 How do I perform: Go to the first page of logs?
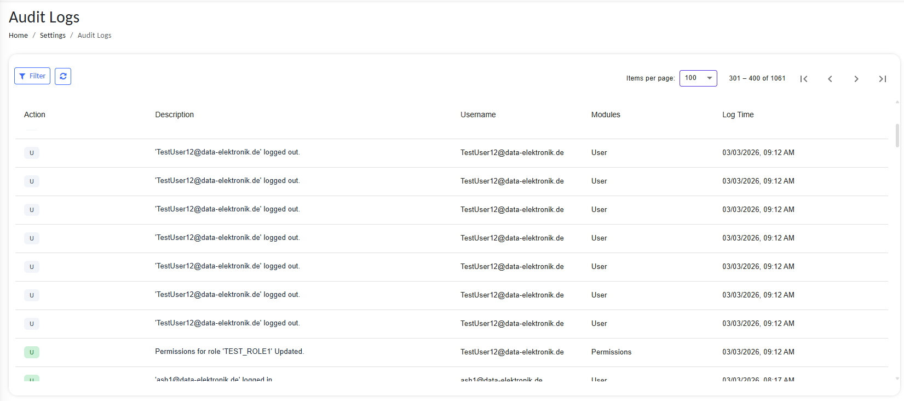pyautogui.click(x=804, y=79)
